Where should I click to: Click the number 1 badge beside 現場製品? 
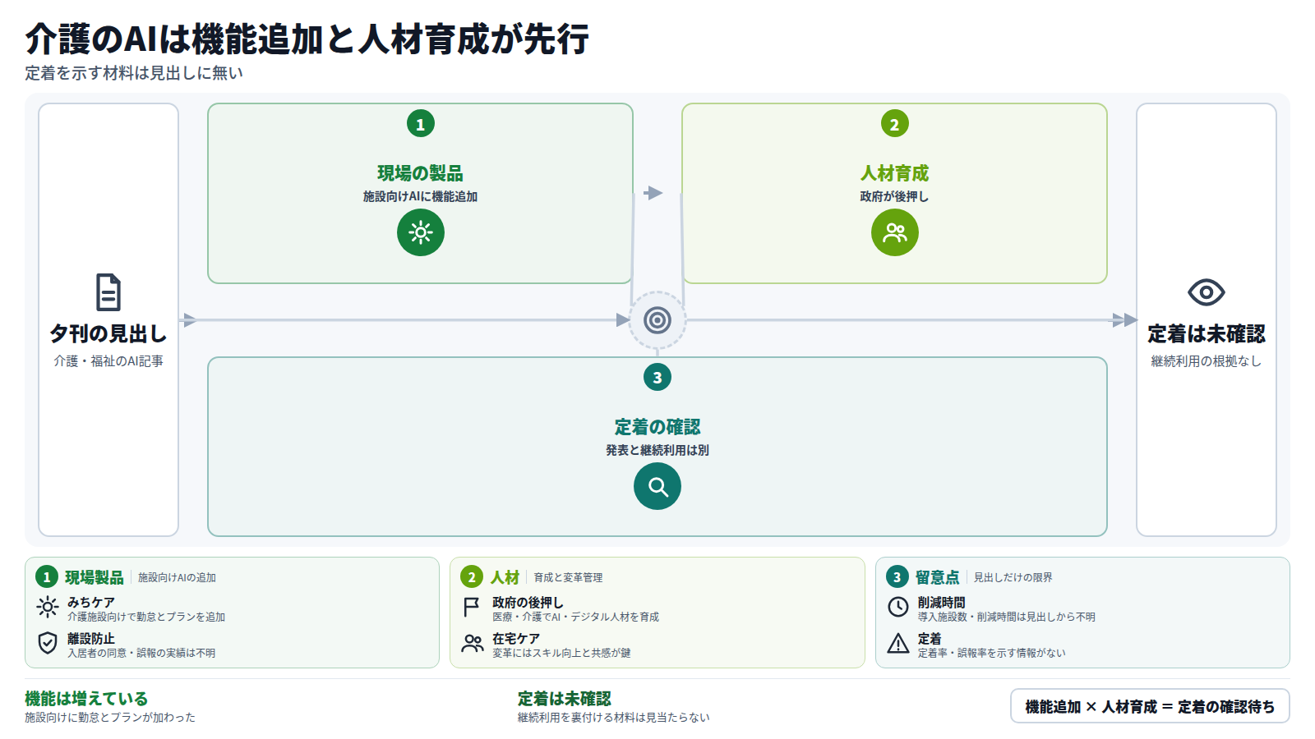click(47, 577)
